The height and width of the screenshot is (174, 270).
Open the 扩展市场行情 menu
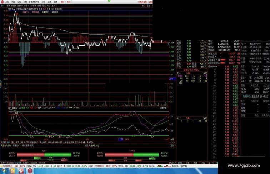pyautogui.click(x=34, y=2)
